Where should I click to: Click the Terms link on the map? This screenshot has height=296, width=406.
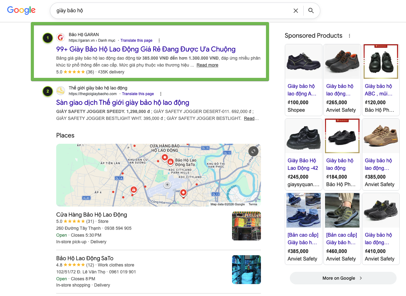pyautogui.click(x=253, y=204)
